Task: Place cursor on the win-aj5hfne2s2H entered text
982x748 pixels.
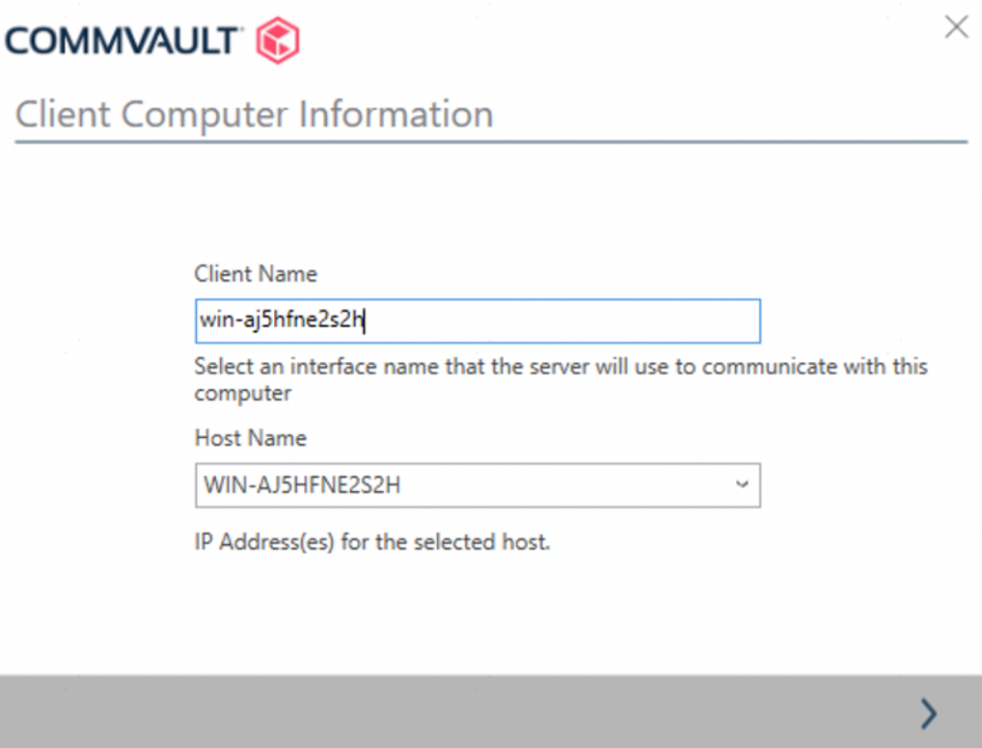Action: click(x=282, y=320)
